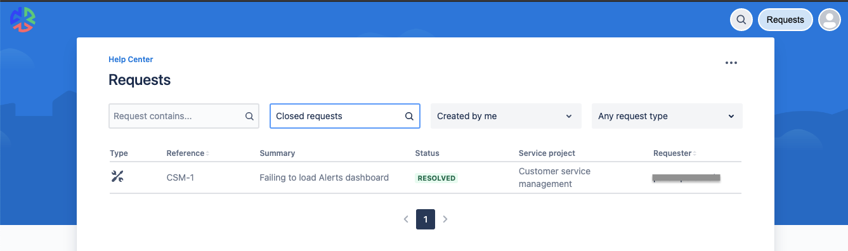Image resolution: width=848 pixels, height=251 pixels.
Task: Open the CSM-1 reference link
Action: (180, 177)
